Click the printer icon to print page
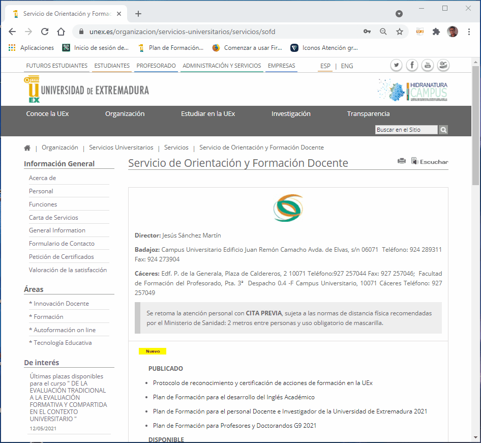This screenshot has height=443, width=481. pyautogui.click(x=402, y=161)
